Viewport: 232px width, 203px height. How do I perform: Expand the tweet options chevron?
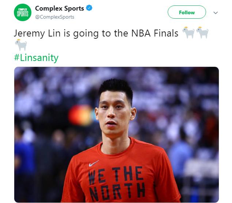tap(216, 13)
